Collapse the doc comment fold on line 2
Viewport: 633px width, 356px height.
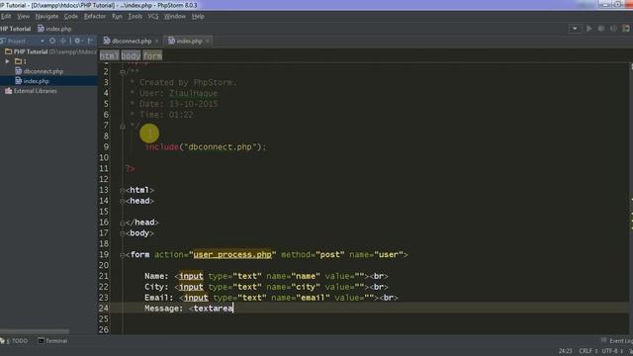(123, 72)
